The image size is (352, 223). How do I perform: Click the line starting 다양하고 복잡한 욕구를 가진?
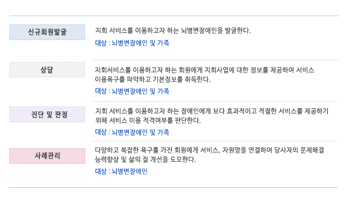209,150
